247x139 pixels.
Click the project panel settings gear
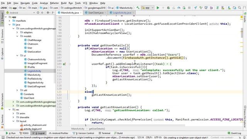[48, 13]
